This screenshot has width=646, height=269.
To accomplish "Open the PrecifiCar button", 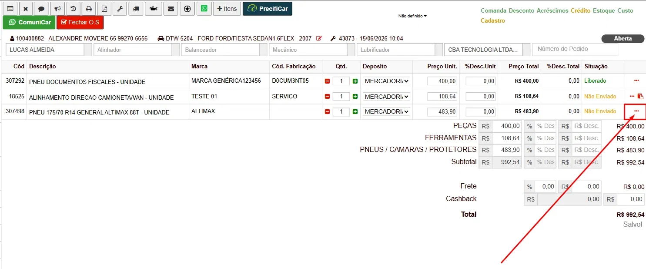I will [x=268, y=9].
